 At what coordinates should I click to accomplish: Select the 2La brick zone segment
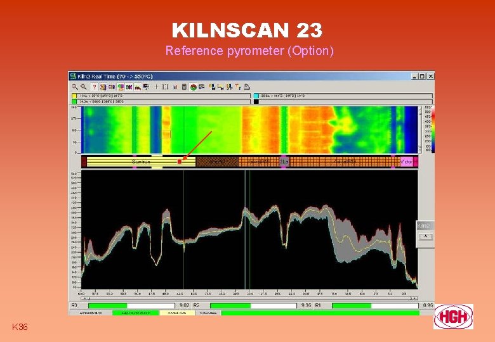click(284, 162)
